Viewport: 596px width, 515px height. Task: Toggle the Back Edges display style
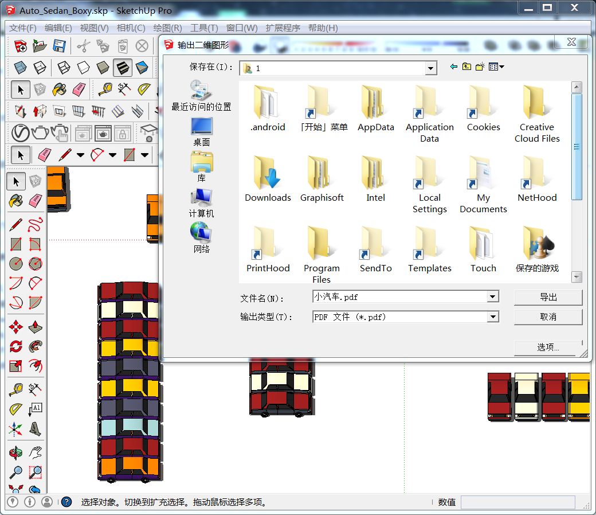coord(40,68)
